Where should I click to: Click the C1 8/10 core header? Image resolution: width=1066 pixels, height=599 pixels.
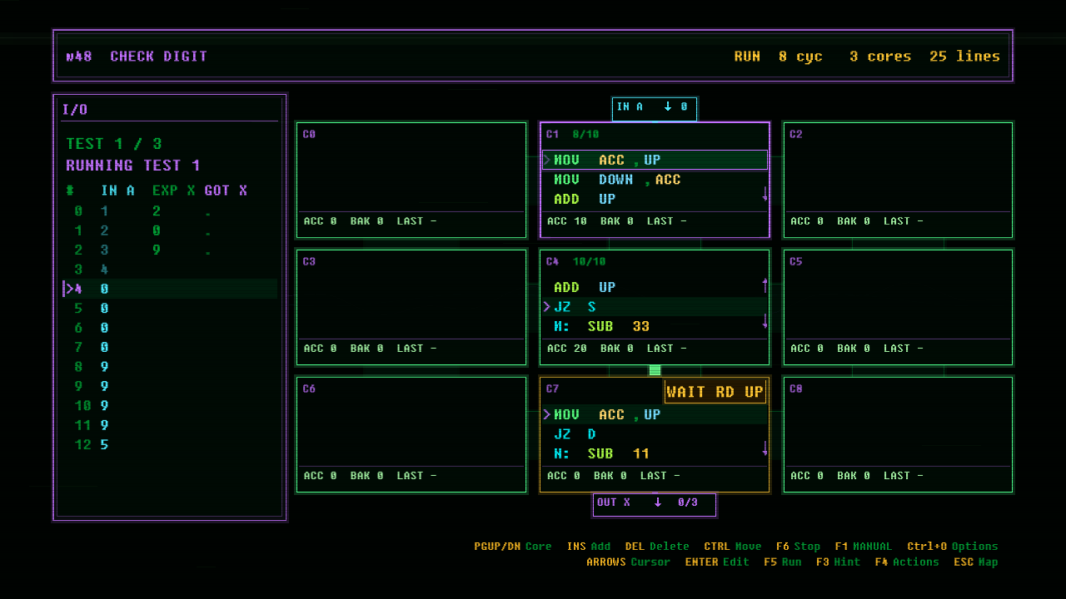pos(572,134)
